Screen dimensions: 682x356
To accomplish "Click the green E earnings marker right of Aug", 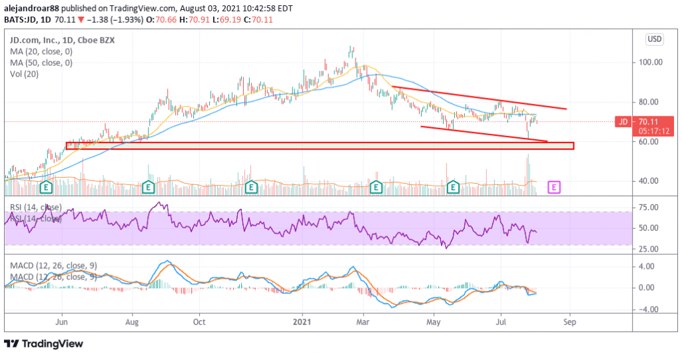I will pos(149,188).
